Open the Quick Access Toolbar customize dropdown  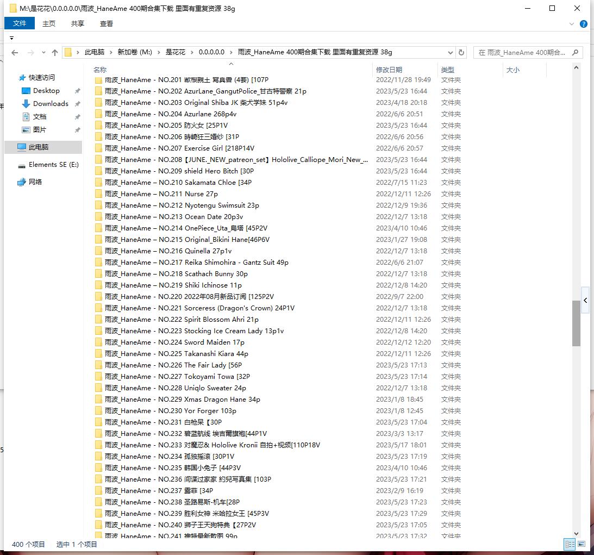click(x=12, y=38)
